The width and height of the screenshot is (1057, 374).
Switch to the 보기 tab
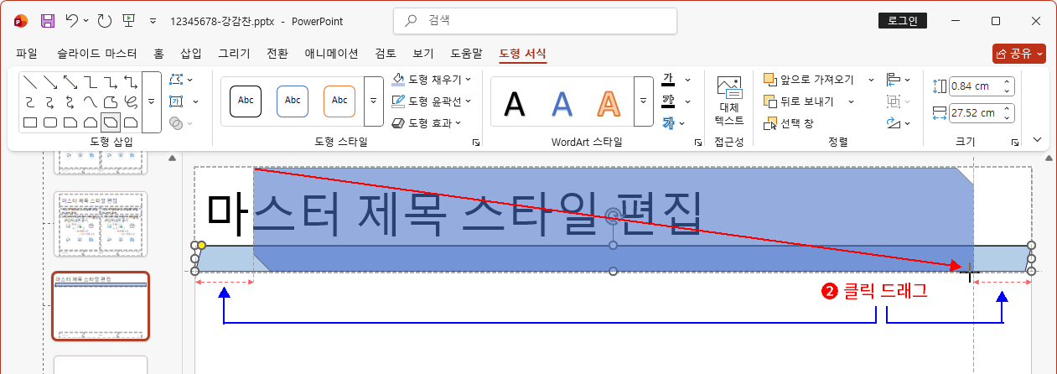(x=423, y=54)
